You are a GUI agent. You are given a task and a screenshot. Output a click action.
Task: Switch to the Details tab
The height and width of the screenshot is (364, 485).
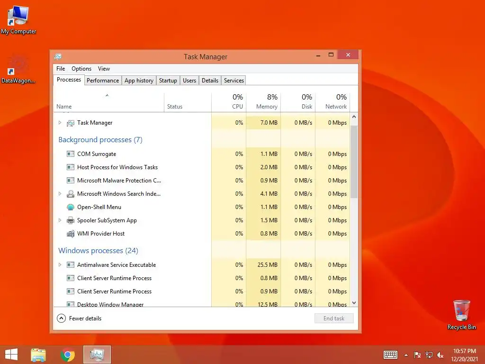[210, 81]
